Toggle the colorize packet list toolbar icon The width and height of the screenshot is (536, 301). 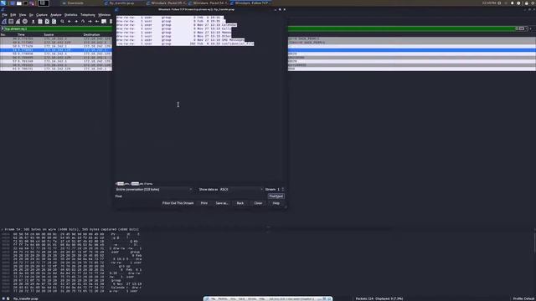111,22
